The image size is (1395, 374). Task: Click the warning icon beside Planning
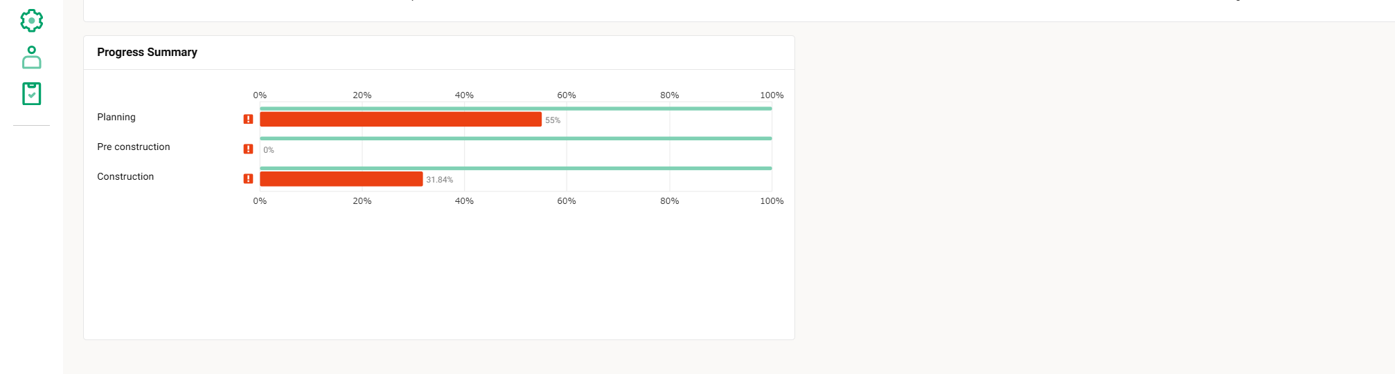(x=248, y=119)
